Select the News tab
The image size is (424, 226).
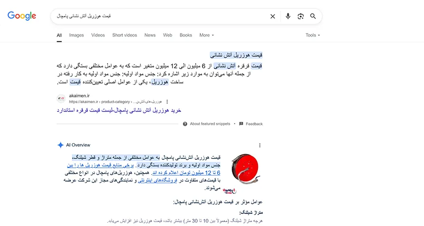[150, 35]
